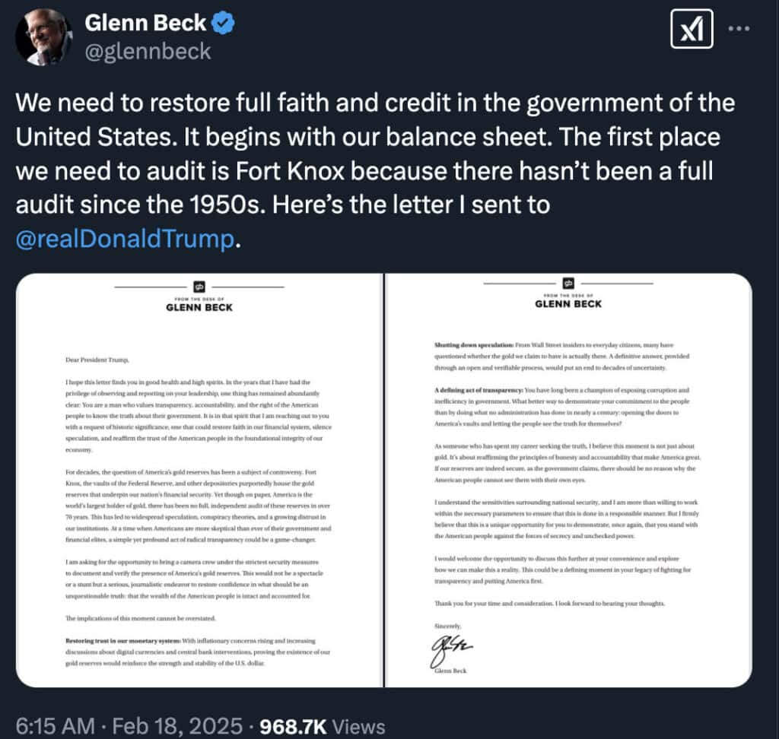Screen dimensions: 779x739
Task: Enlarge the right letter page image
Action: tap(568, 487)
